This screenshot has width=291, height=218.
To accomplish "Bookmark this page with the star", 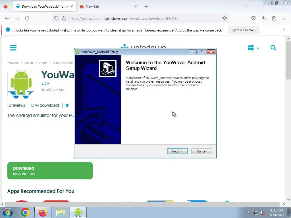I will [x=225, y=18].
